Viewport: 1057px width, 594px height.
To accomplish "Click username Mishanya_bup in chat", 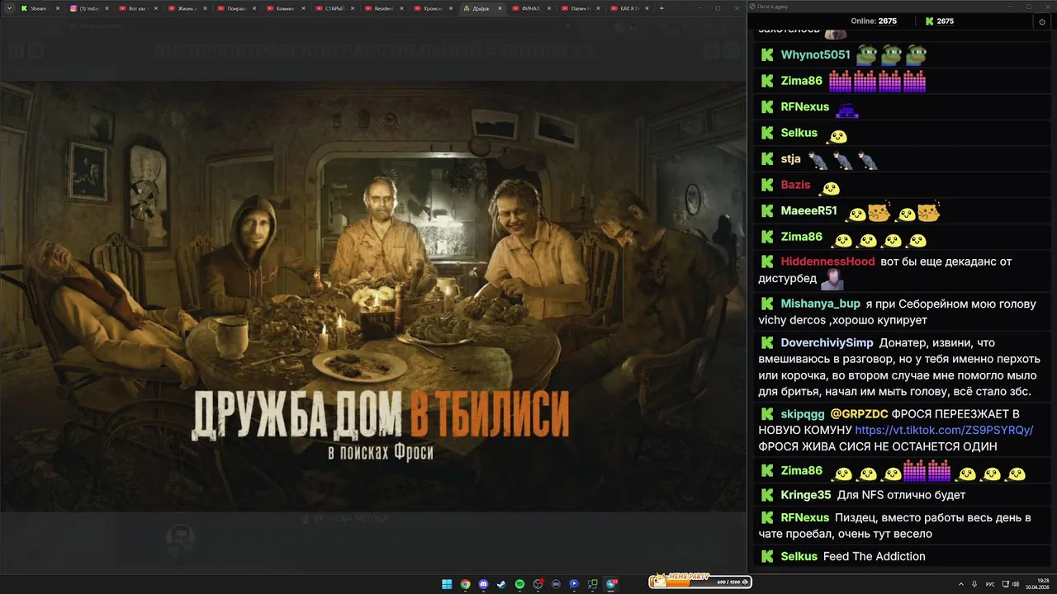I will (820, 304).
